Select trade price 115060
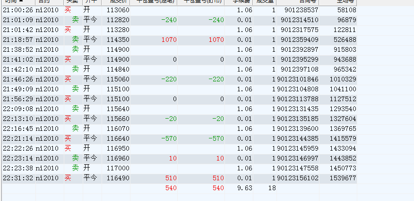 tap(118, 80)
